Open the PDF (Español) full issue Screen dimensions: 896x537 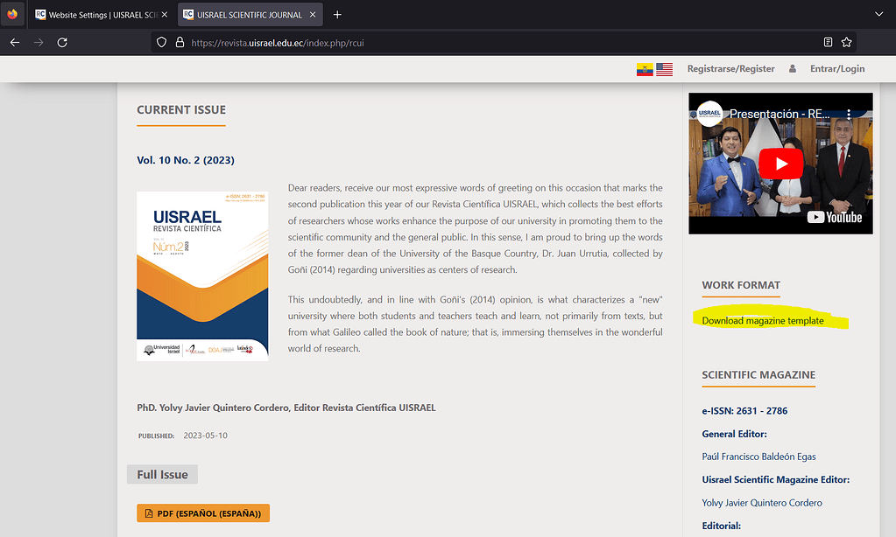202,513
